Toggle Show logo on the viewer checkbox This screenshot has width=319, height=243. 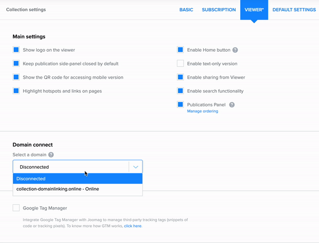coord(16,50)
